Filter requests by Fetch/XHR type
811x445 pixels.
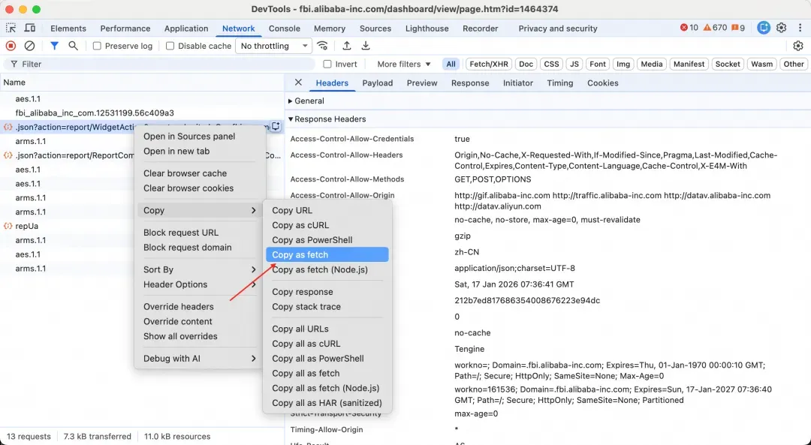click(490, 65)
